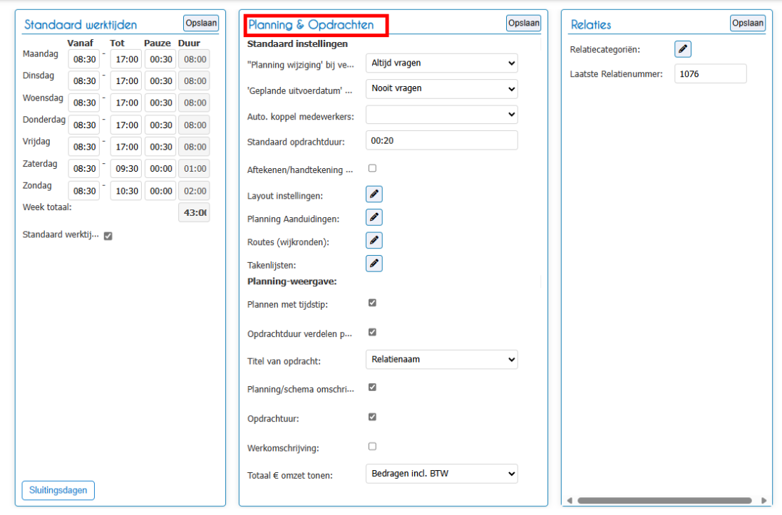The image size is (782, 515).
Task: Expand Totaal € omzet tonen dropdown
Action: (442, 474)
